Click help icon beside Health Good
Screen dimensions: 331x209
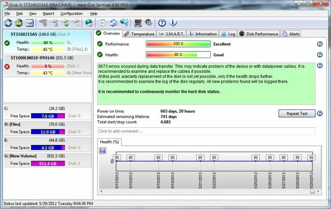point(320,55)
